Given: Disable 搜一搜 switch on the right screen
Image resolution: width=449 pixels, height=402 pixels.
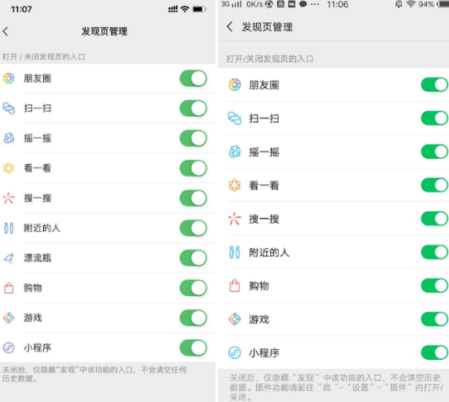Looking at the screenshot, I should coord(435,219).
